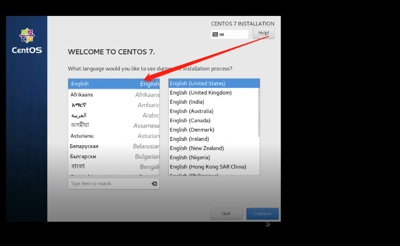Choose English (New Zealand) locale

coord(214,148)
